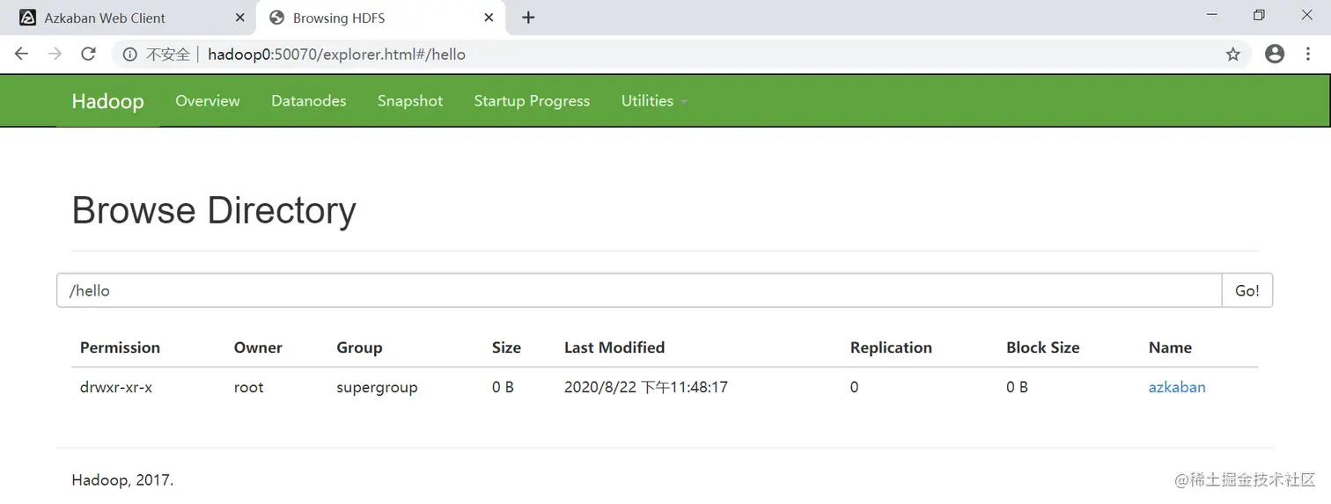This screenshot has height=504, width=1331.
Task: Bookmark this page with the star icon
Action: (1232, 55)
